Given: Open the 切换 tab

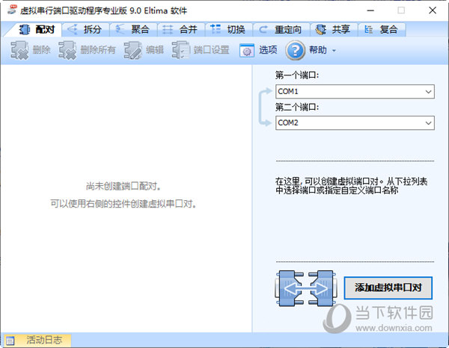Looking at the screenshot, I should (x=229, y=29).
